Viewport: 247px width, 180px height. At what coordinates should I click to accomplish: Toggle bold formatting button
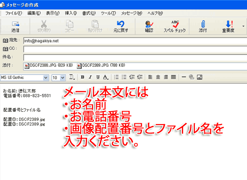click(x=82, y=77)
